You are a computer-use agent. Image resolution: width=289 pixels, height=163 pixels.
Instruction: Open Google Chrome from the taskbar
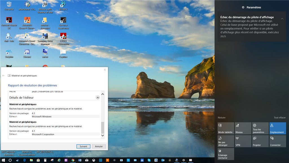tap(73, 160)
